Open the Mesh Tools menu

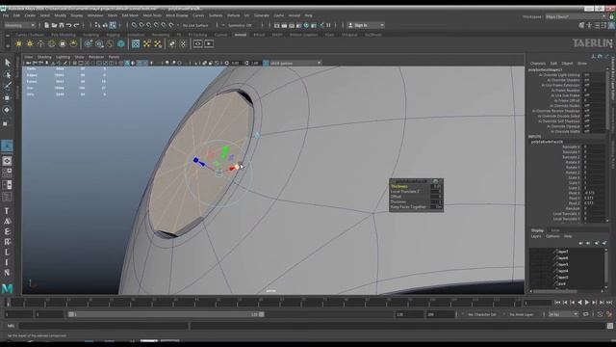(x=152, y=15)
